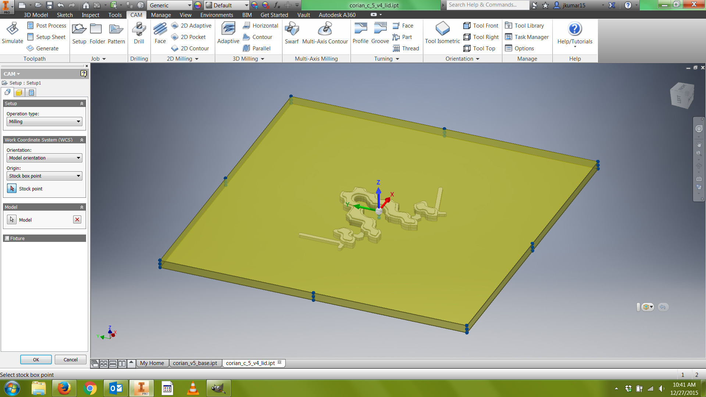This screenshot has height=397, width=706.
Task: Open Operation type Milling dropdown
Action: (x=44, y=122)
